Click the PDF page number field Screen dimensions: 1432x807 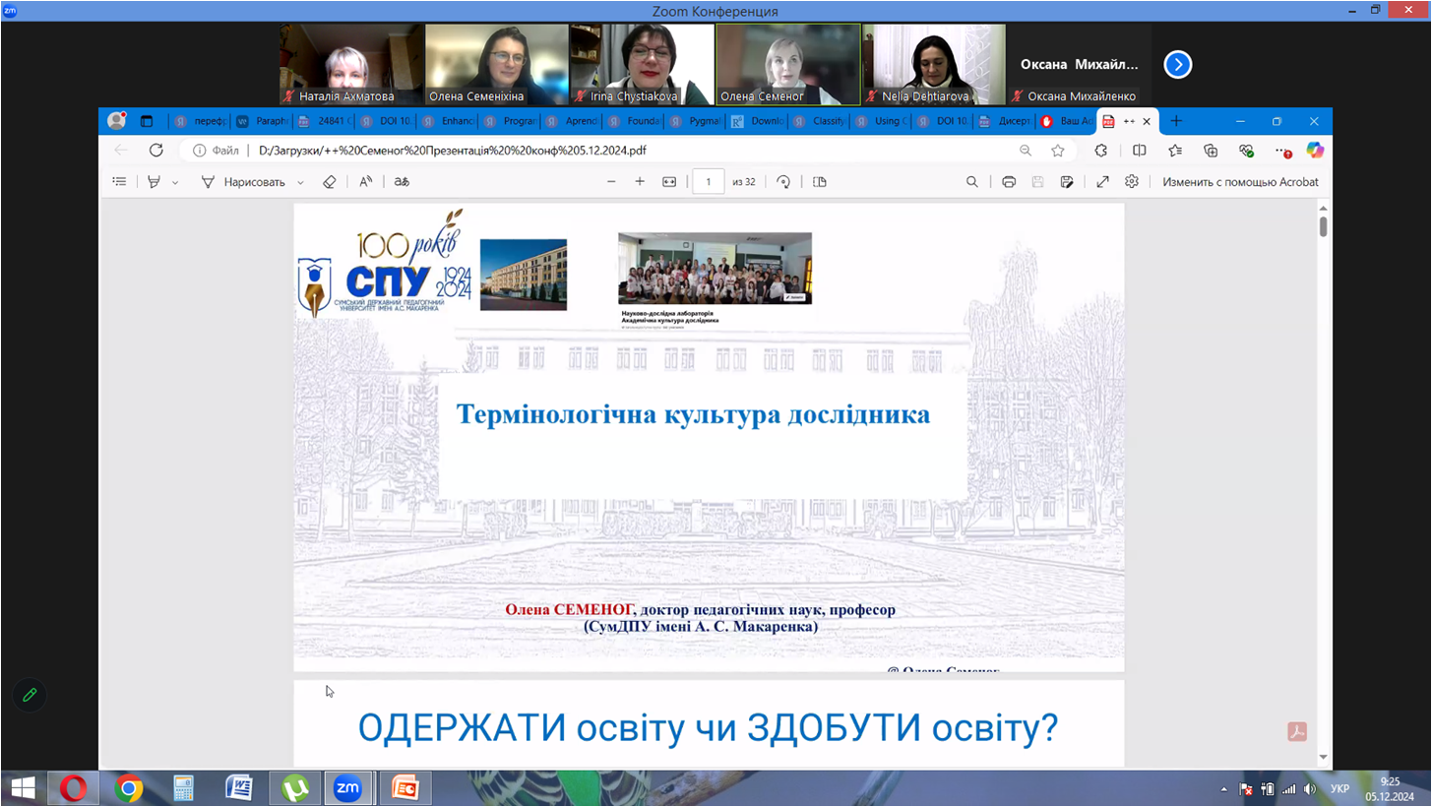[709, 182]
